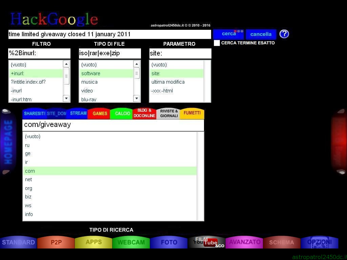Select info domain
The image size is (347, 260).
pyautogui.click(x=110, y=214)
